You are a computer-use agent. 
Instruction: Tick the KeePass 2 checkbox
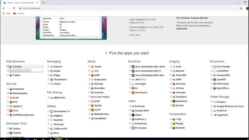pos(130,119)
